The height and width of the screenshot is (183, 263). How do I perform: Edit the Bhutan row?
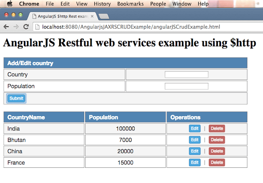(x=195, y=140)
